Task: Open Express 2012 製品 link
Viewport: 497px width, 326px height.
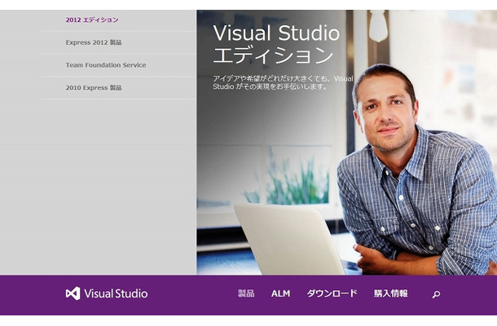Action: click(94, 42)
